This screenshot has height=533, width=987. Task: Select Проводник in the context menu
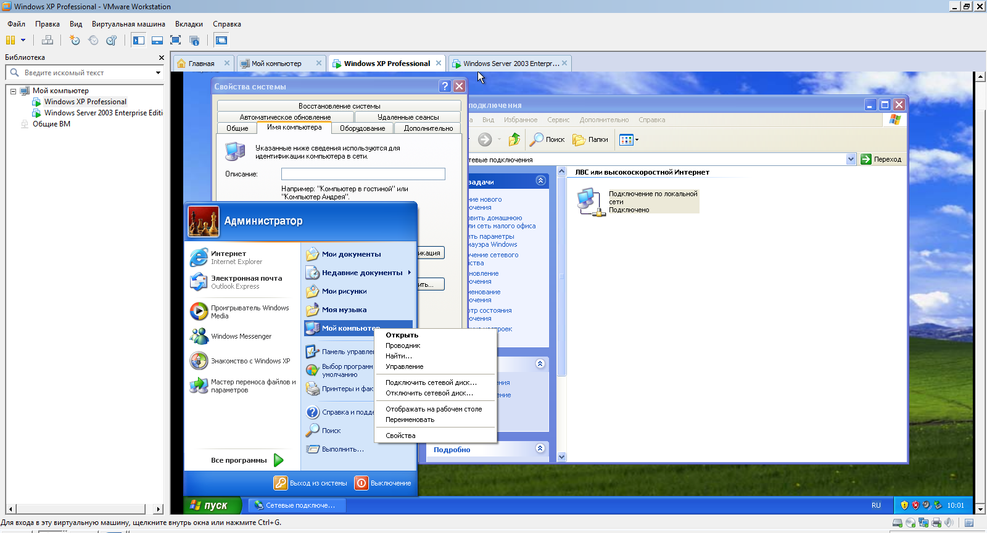436,345
